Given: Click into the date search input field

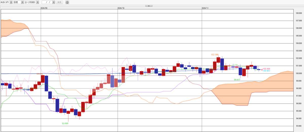Looking at the screenshot, I should coord(47,2).
